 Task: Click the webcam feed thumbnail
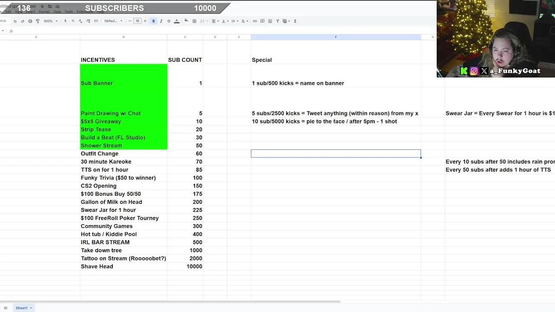[496, 39]
